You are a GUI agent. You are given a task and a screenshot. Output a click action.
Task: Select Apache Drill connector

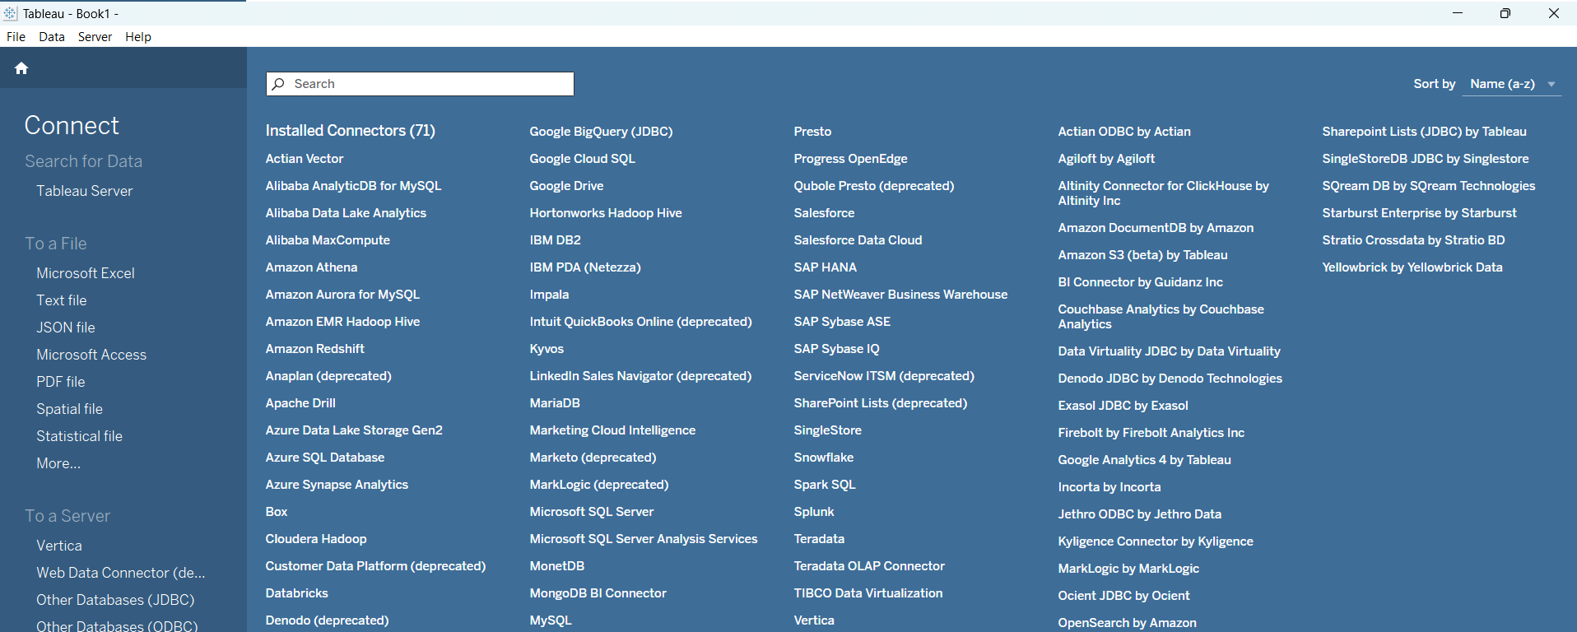[x=300, y=403]
